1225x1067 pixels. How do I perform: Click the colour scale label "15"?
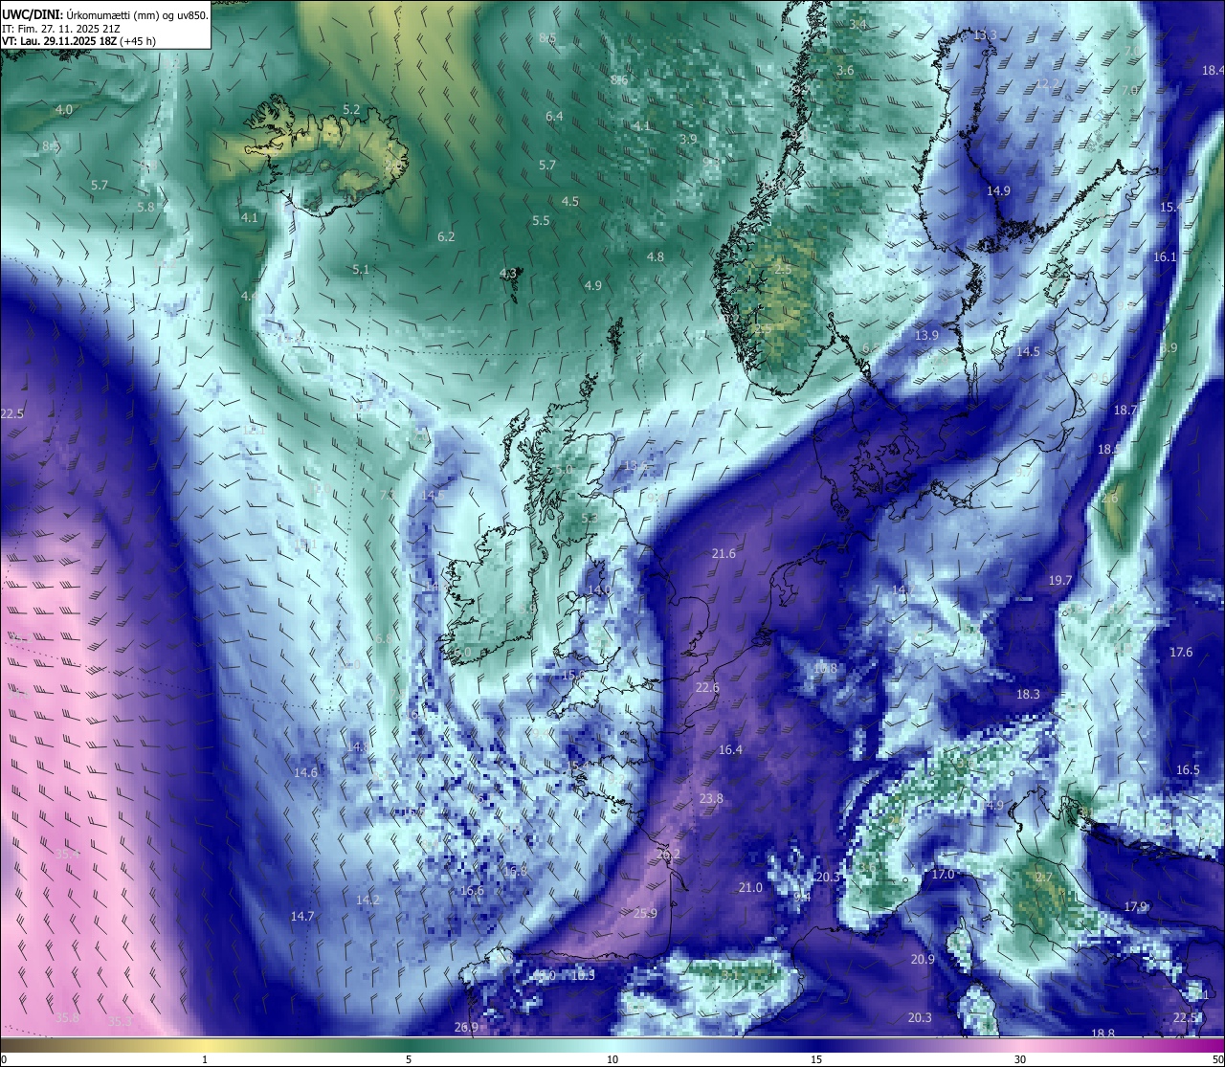coord(816,1059)
